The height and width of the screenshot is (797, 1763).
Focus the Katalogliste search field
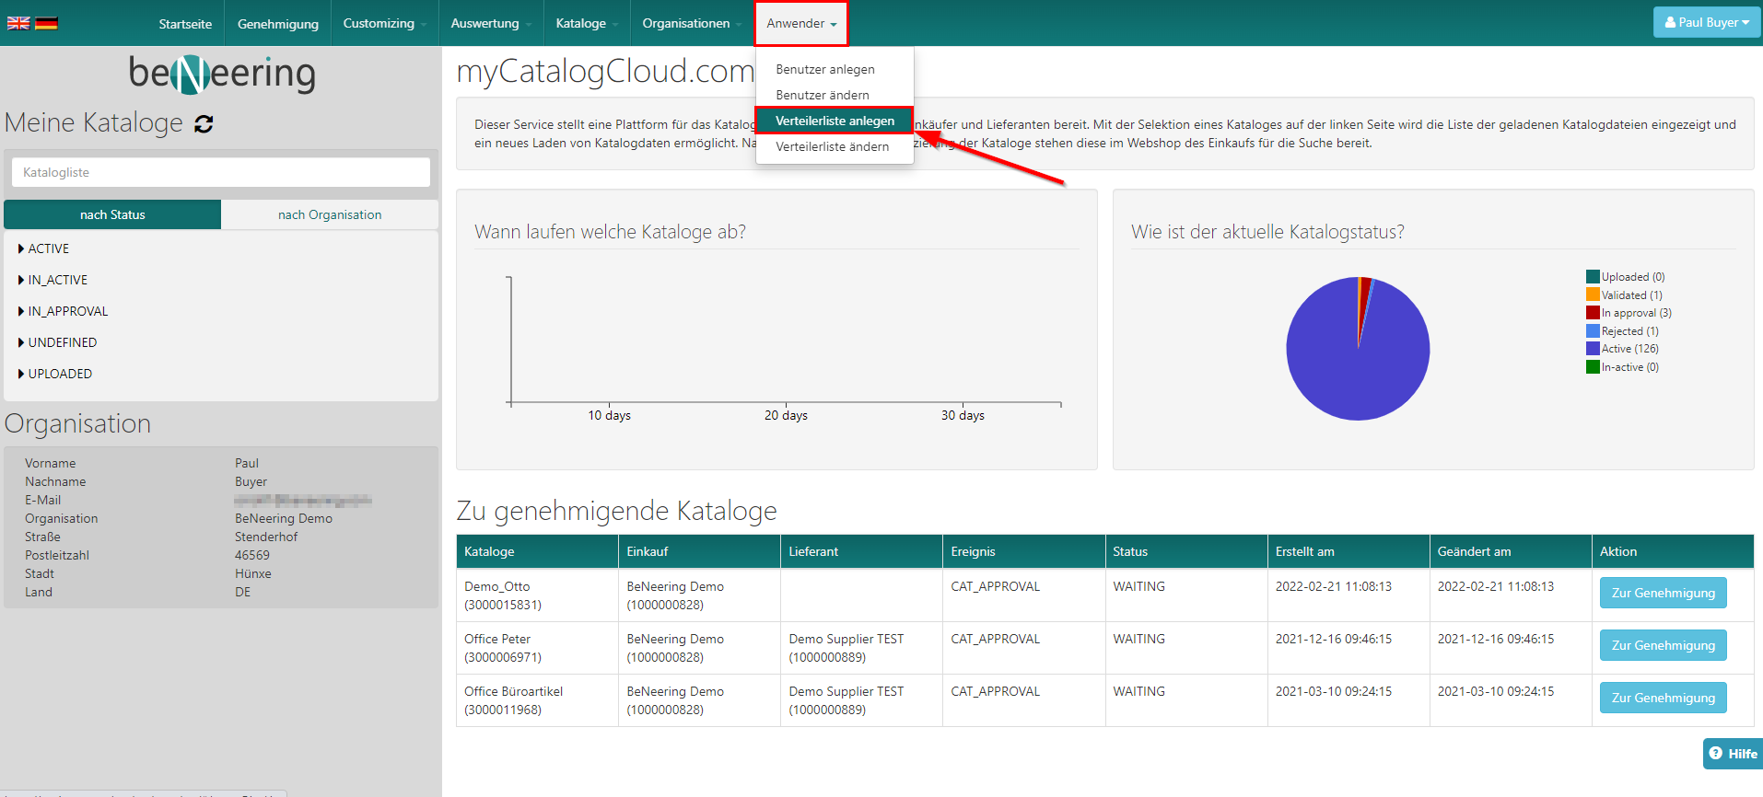(221, 172)
